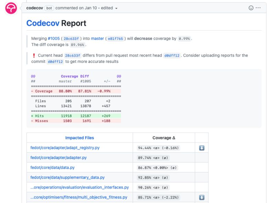The height and width of the screenshot is (203, 275).
Task: Open fedot/core/data/supplementary_data.py file link
Action: pyautogui.click(x=67, y=177)
